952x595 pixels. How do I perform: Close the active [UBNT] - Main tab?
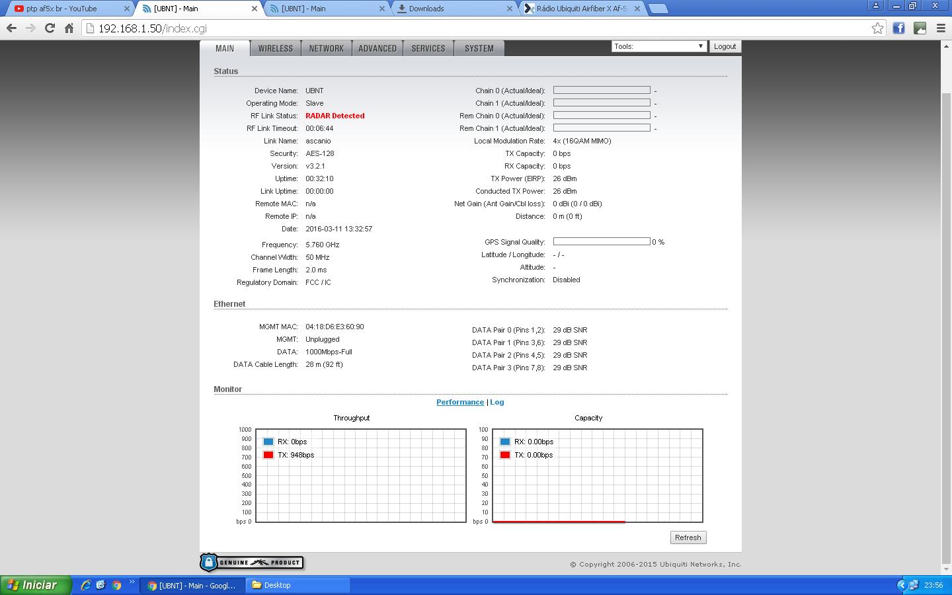pyautogui.click(x=255, y=9)
